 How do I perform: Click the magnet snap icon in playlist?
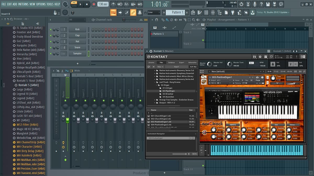157,20
